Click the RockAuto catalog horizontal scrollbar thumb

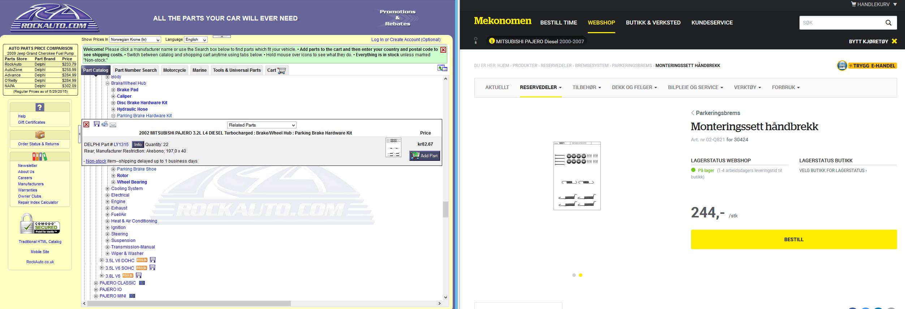(x=189, y=304)
